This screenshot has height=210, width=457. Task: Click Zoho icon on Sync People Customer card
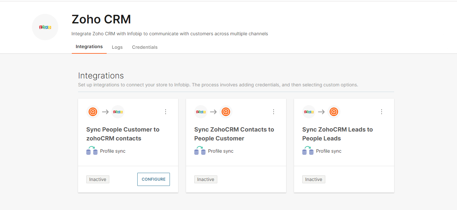click(118, 112)
